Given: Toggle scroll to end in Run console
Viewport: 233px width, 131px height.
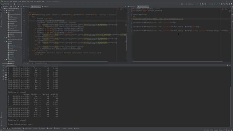Looking at the screenshot, I should pos(6,75).
